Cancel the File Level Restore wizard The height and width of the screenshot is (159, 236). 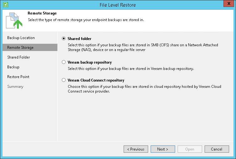[x=217, y=149]
